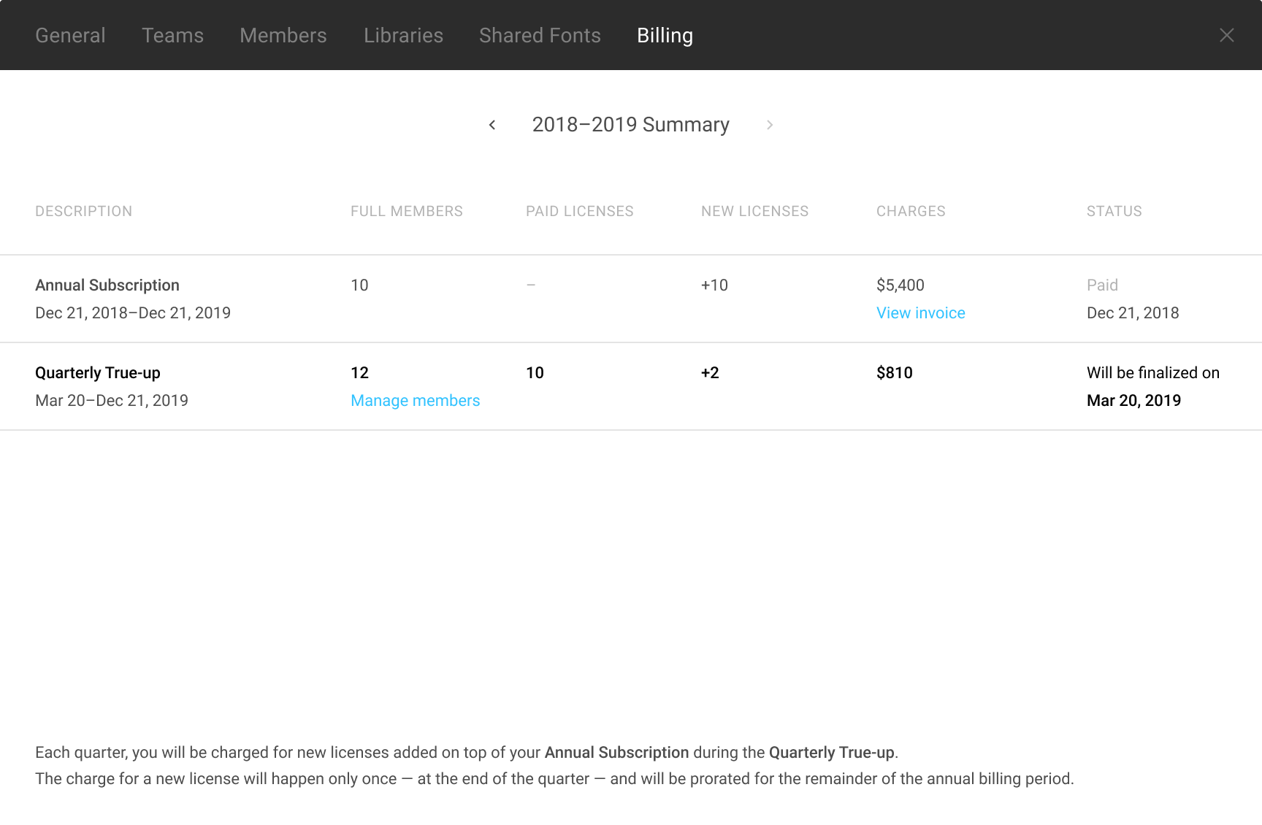Viewport: 1262px width, 825px height.
Task: Click the New Licenses column header
Action: point(755,211)
